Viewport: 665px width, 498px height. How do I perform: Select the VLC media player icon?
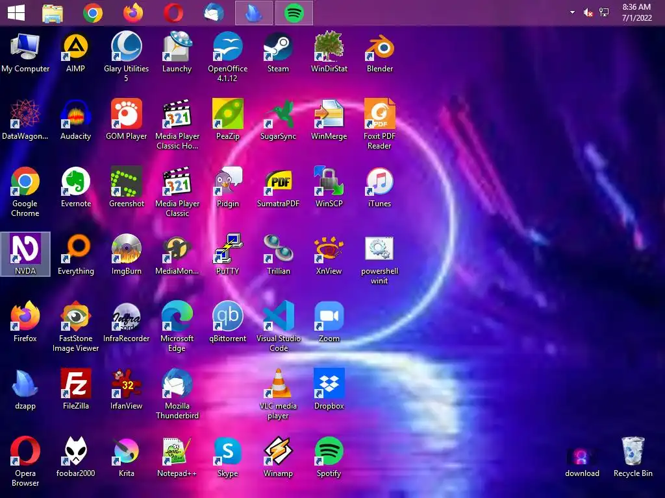(278, 384)
